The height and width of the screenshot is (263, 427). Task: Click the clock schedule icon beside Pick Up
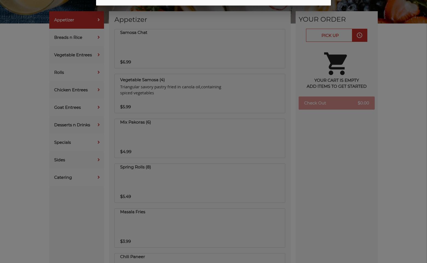(359, 35)
